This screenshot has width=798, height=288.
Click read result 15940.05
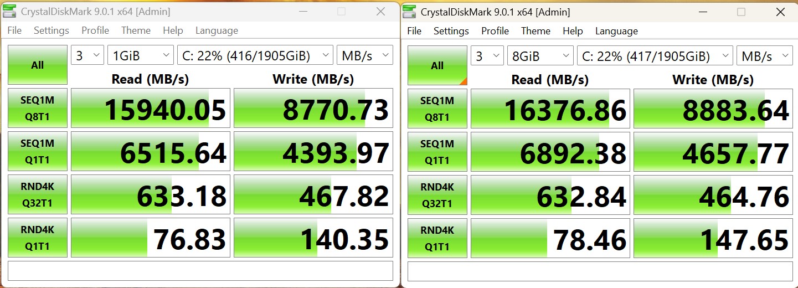[x=151, y=108]
